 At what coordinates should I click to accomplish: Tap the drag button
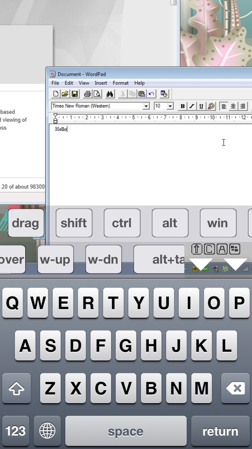pos(26,223)
